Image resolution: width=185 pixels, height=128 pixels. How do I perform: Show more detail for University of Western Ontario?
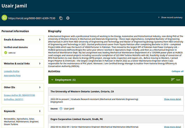pos(172,99)
